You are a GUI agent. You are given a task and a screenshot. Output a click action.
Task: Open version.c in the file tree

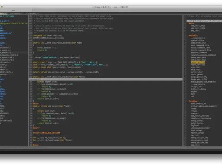click(x=4, y=74)
